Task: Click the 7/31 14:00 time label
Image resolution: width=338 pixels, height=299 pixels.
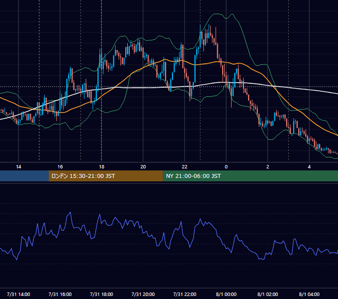Action: [18, 294]
